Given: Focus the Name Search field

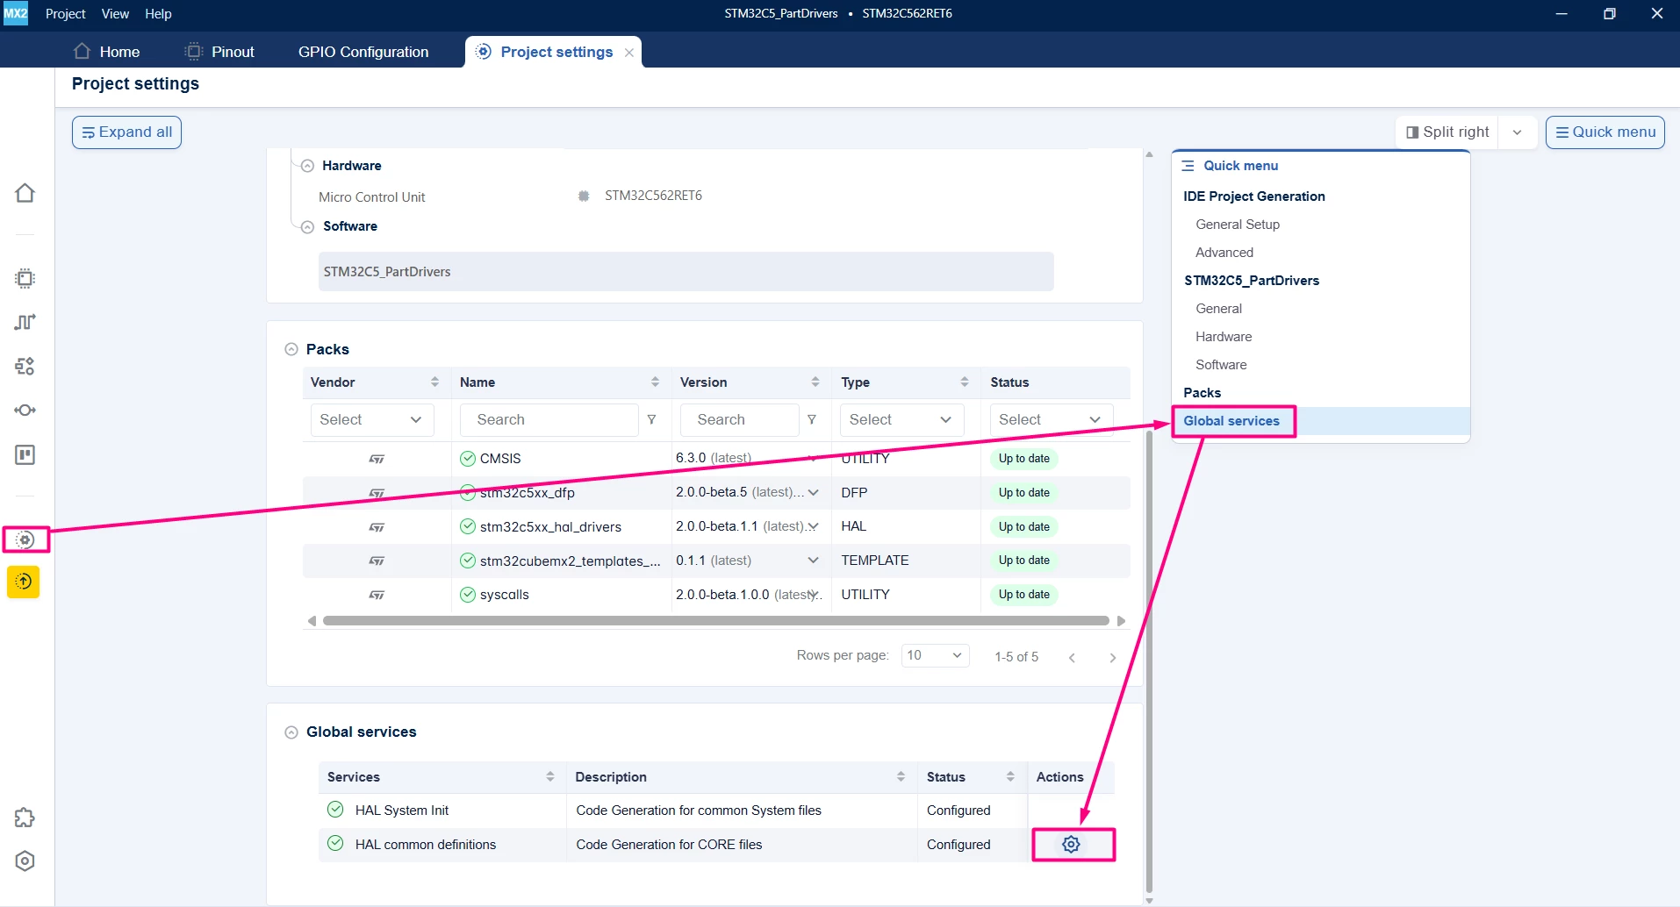Looking at the screenshot, I should coord(549,419).
